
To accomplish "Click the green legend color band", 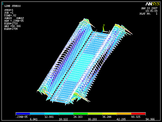I will tap(81, 114).
